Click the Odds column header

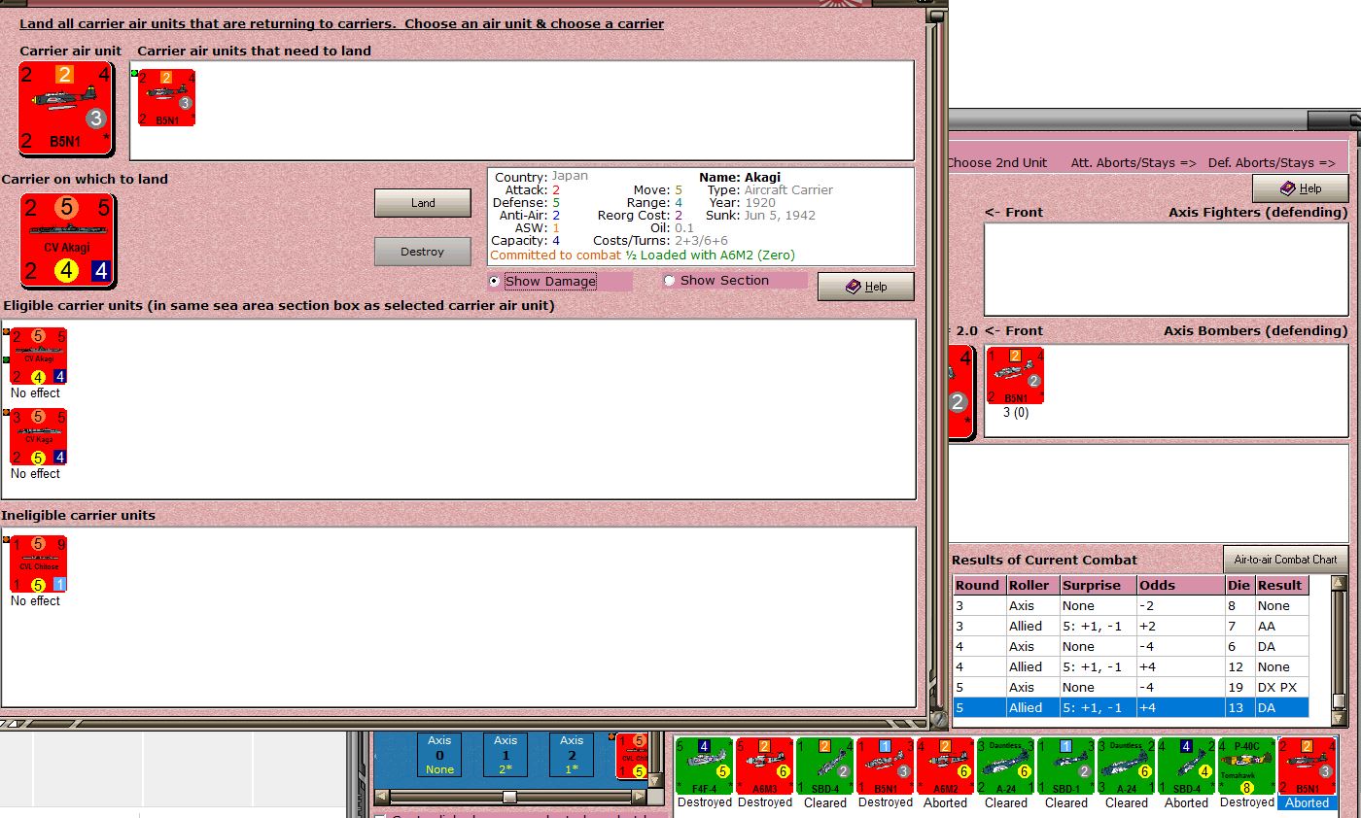click(x=1180, y=585)
